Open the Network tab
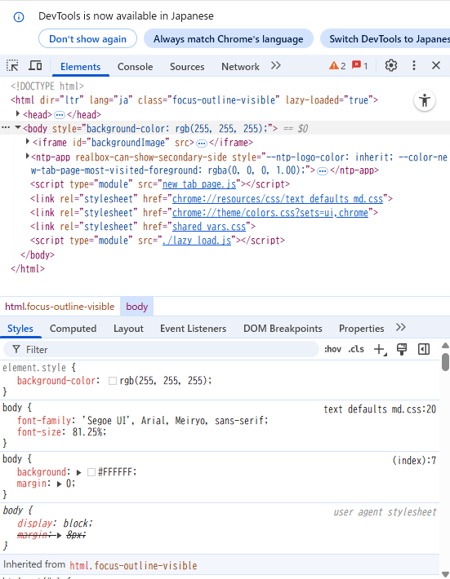This screenshot has height=579, width=450. point(240,67)
